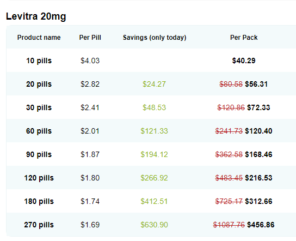Screen dimensions: 296x241
Task: Select the 90 pills package
Action: coord(39,154)
